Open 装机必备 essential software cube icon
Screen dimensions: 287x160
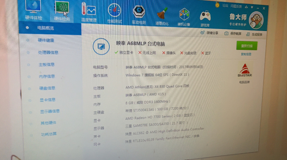coord(184,17)
